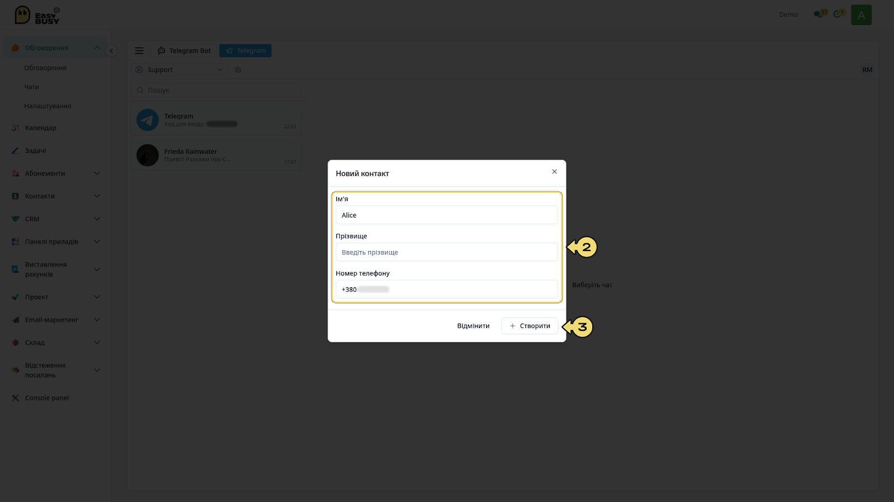The image size is (894, 502).
Task: Open user avatar A menu
Action: click(x=861, y=15)
